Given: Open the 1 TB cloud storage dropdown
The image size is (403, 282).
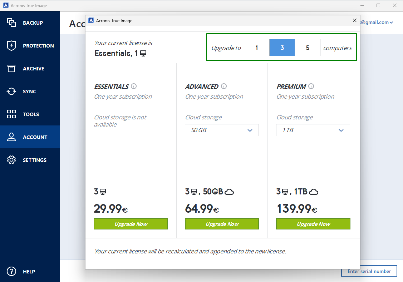Looking at the screenshot, I should 313,130.
